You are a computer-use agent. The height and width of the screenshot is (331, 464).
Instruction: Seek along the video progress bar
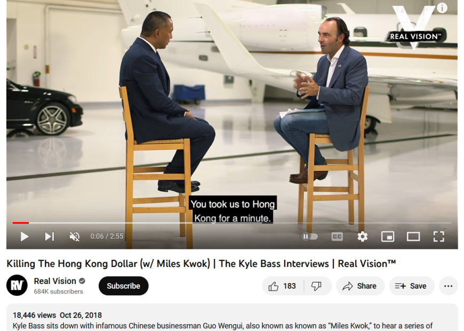tap(231, 223)
